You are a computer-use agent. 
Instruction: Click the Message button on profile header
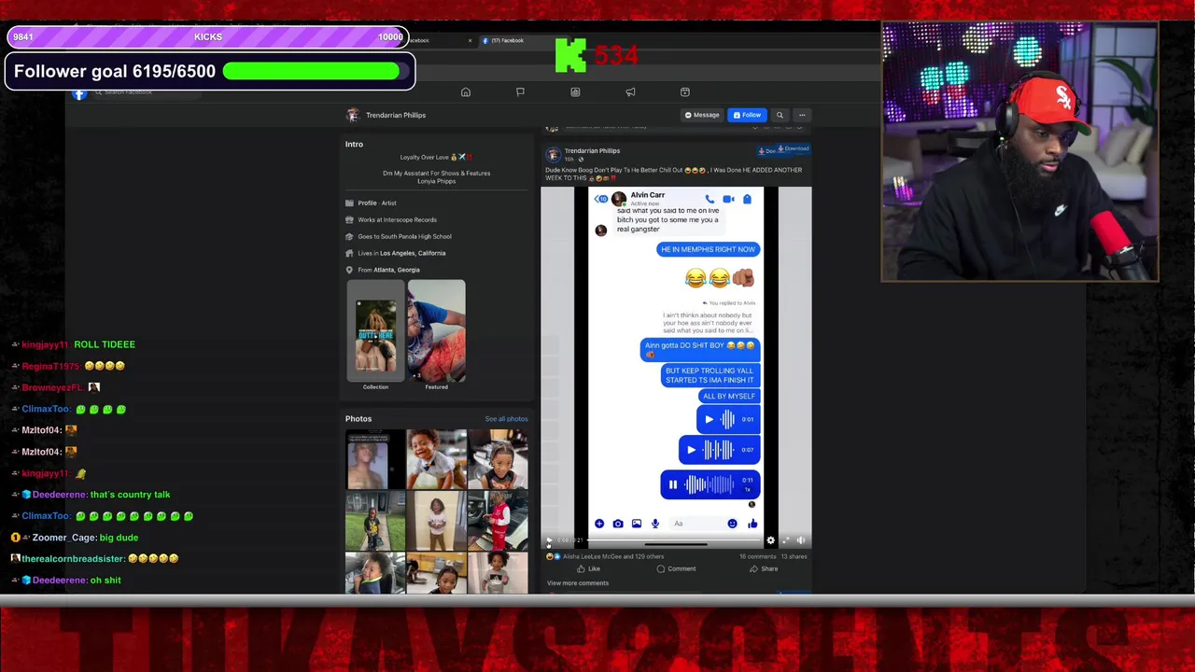pyautogui.click(x=702, y=115)
